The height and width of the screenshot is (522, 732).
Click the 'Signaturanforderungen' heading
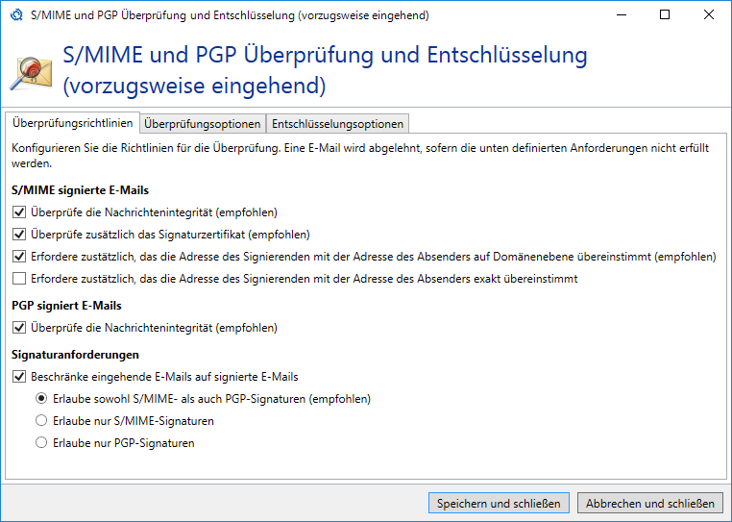pyautogui.click(x=75, y=355)
